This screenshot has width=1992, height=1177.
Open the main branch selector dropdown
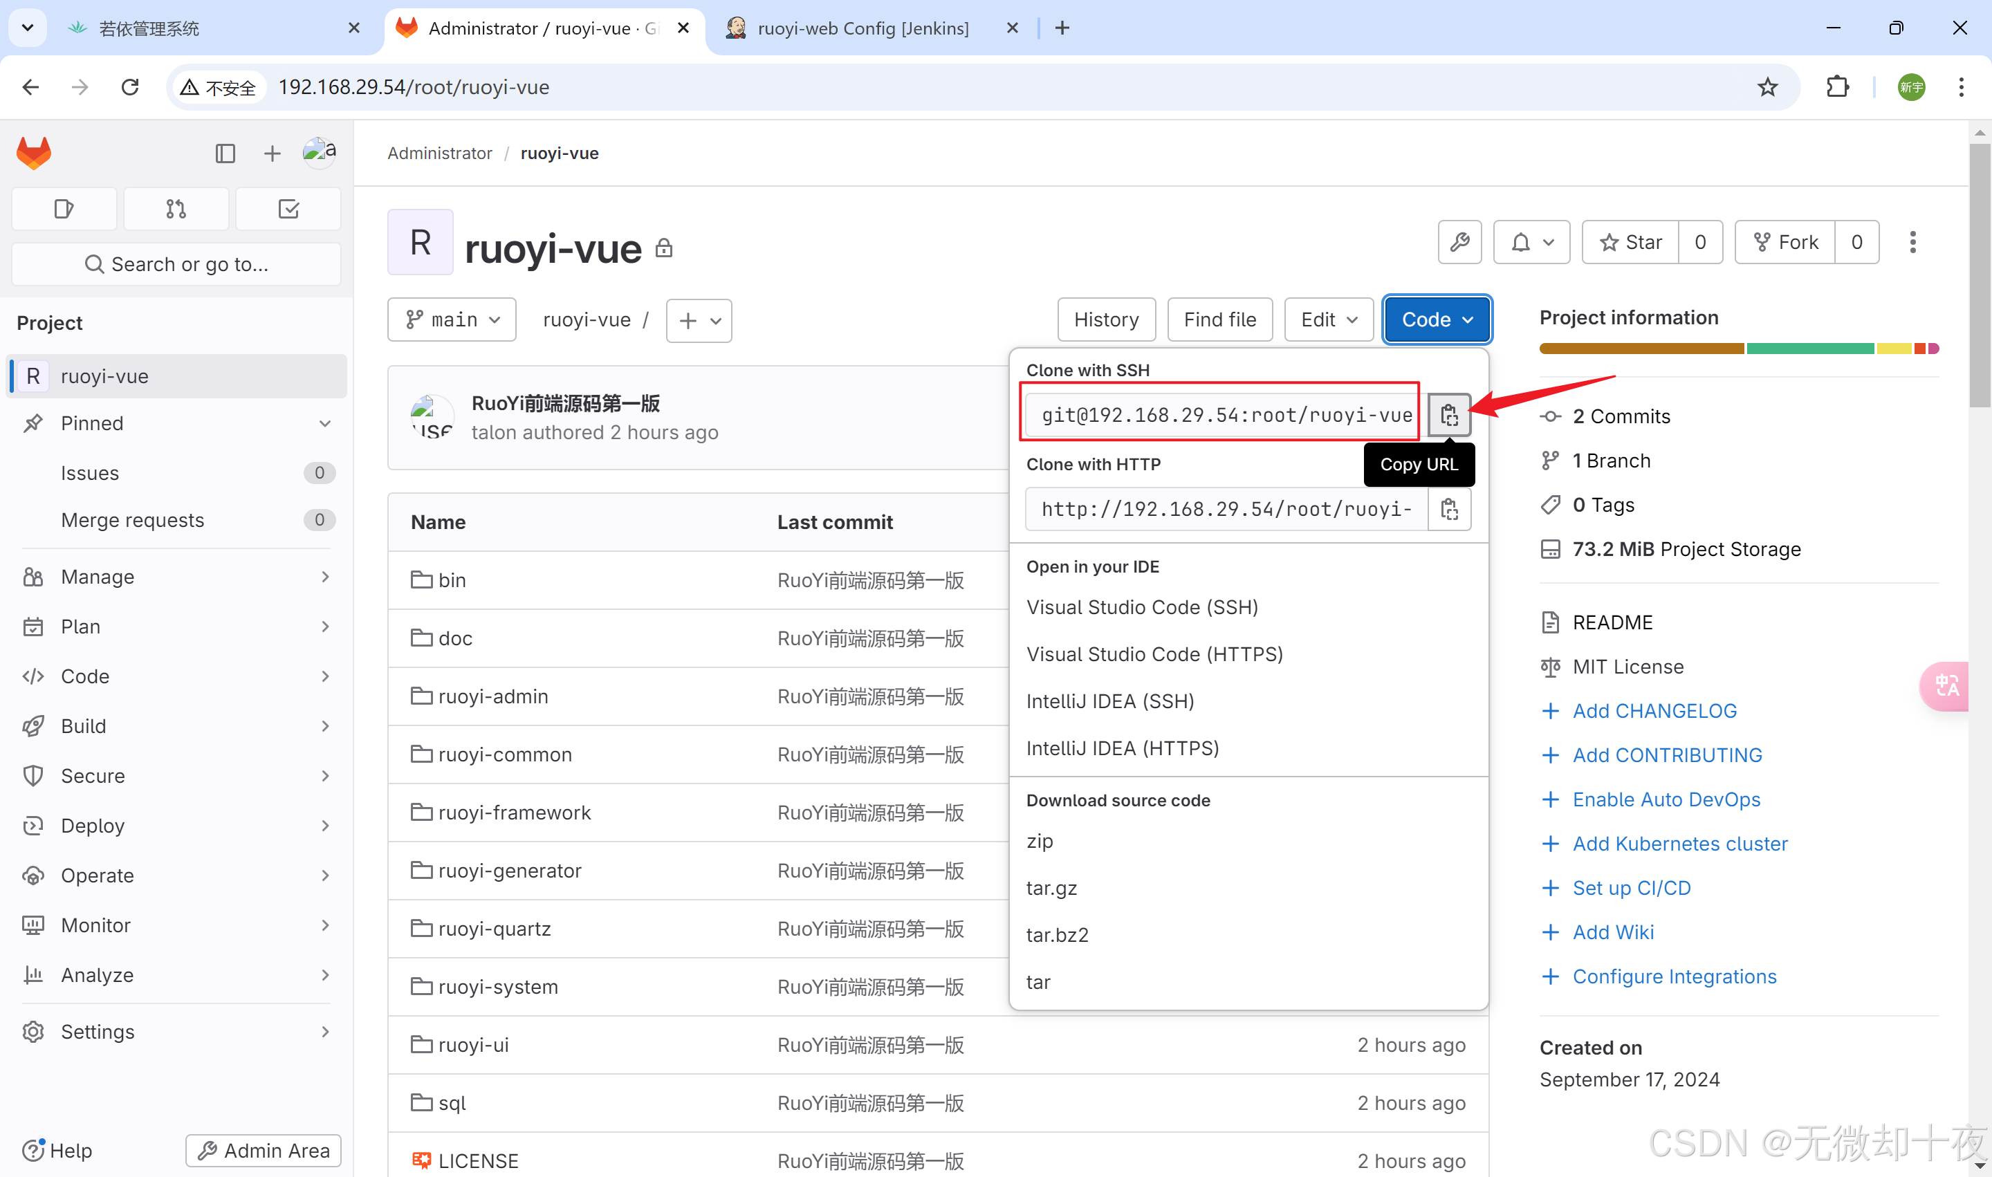coord(452,319)
